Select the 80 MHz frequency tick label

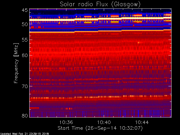coord(24,116)
